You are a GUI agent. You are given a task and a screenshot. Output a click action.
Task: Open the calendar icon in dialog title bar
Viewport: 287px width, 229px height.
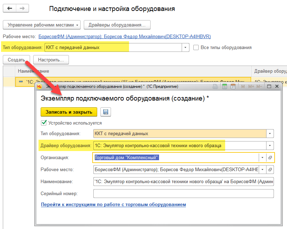coord(233,86)
